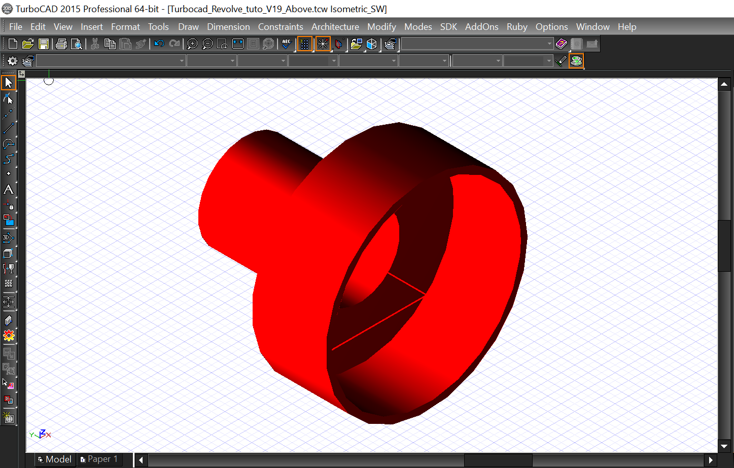Click the Copy icon in toolbar
Viewport: 734px width, 468px height.
tap(110, 44)
